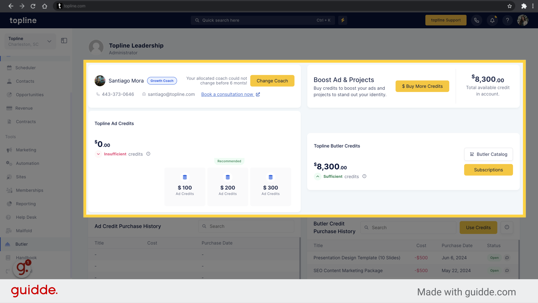Expand the Topline Charleston, SC account switcher
This screenshot has height=303, width=538.
pos(30,41)
